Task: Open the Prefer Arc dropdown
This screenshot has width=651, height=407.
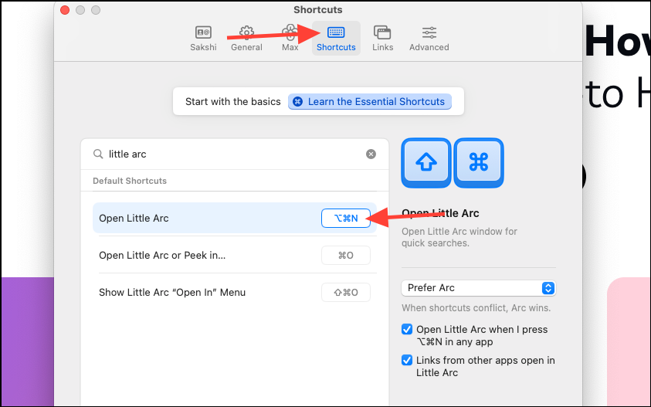Action: tap(478, 288)
